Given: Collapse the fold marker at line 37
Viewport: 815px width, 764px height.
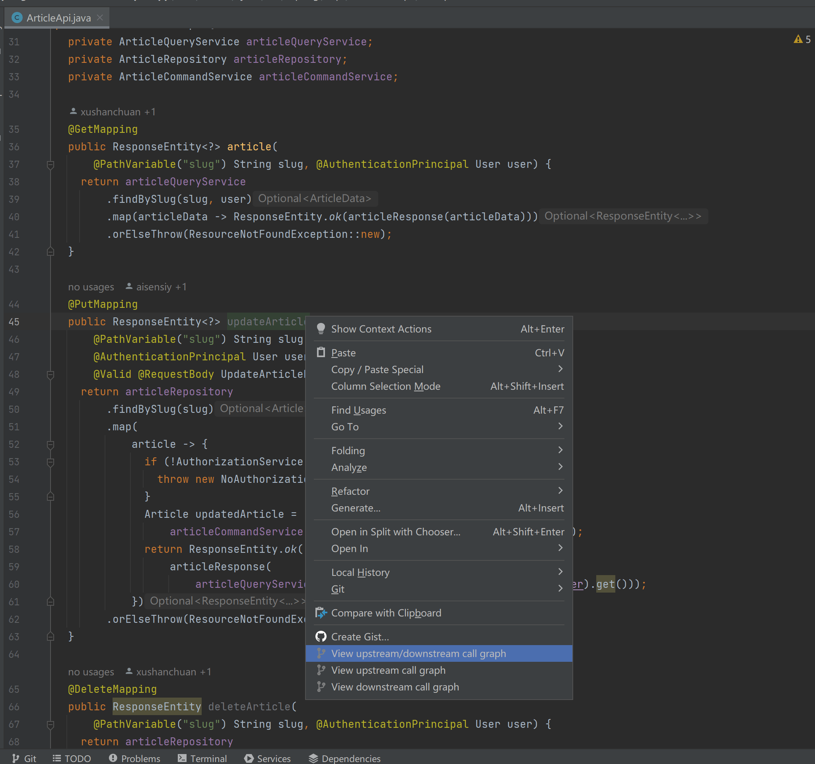Looking at the screenshot, I should (51, 165).
